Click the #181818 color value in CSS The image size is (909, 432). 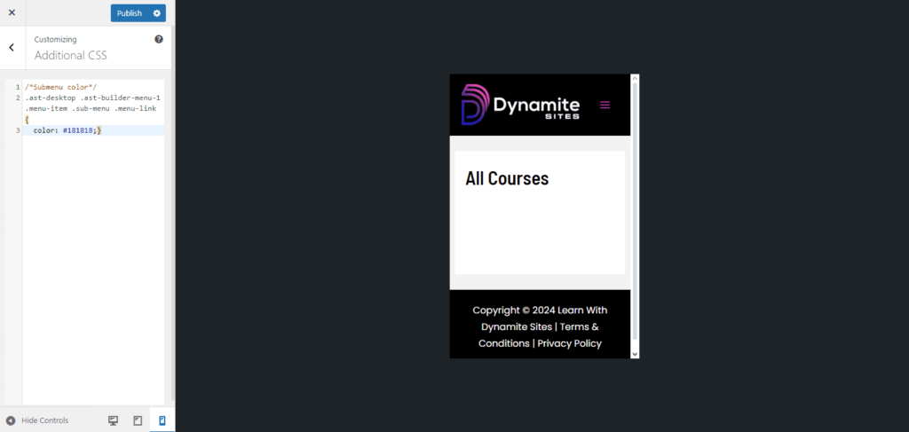(x=78, y=130)
